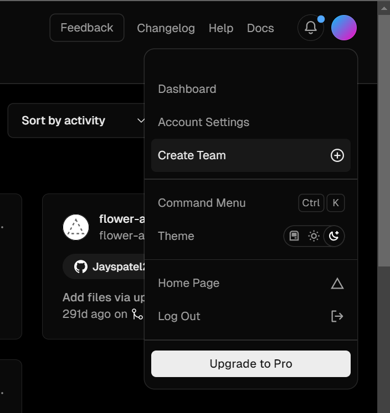Image resolution: width=390 pixels, height=413 pixels.
Task: Click the flower project dashed triangle avatar
Action: tap(76, 227)
